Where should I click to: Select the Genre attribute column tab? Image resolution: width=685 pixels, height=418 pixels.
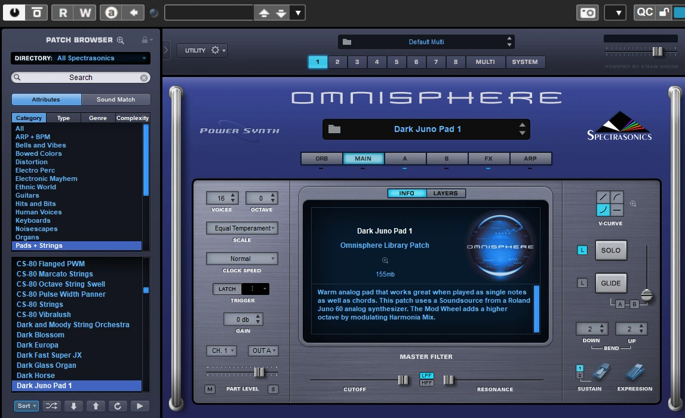point(98,118)
